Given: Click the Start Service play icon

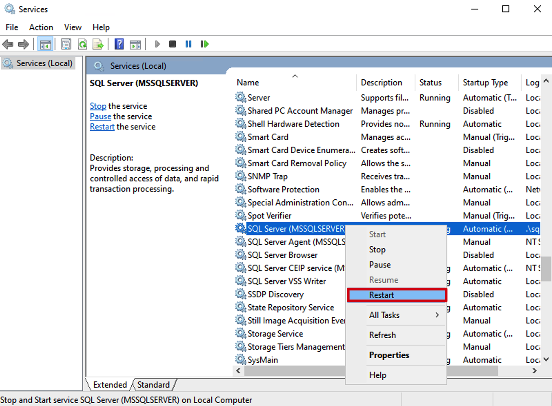Looking at the screenshot, I should pos(157,44).
